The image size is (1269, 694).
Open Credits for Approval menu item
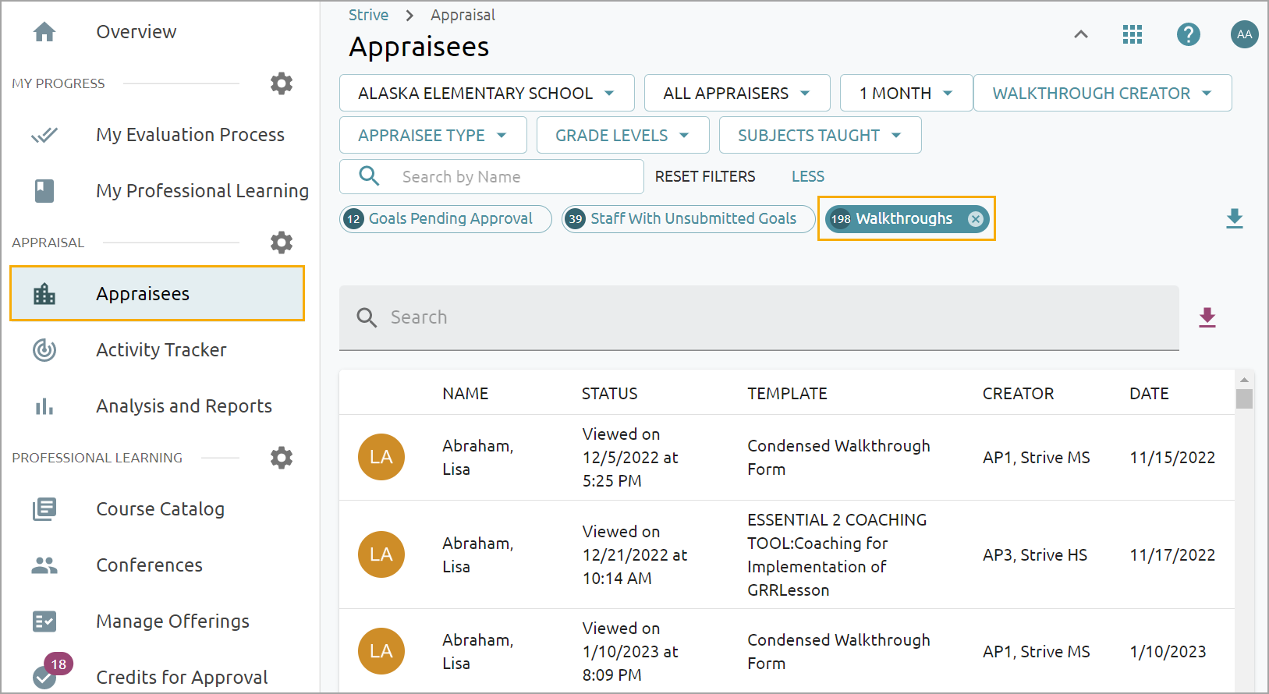point(183,678)
